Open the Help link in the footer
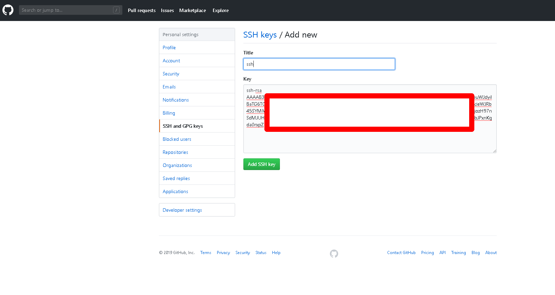The width and height of the screenshot is (555, 295). (276, 253)
